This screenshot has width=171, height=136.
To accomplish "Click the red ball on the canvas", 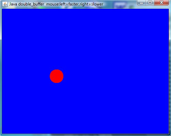I will (x=56, y=76).
